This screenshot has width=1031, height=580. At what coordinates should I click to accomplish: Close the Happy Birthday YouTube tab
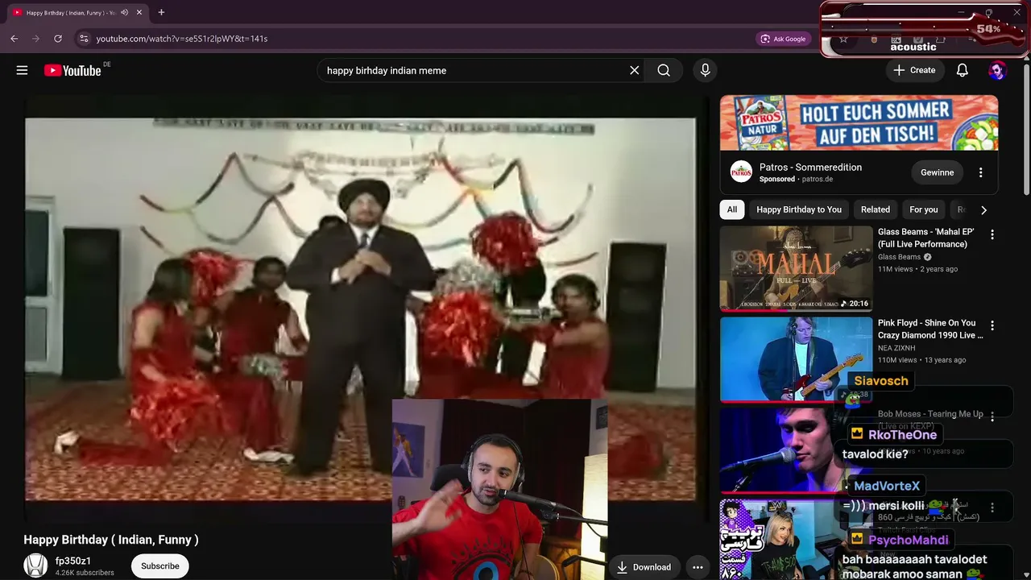(x=139, y=12)
